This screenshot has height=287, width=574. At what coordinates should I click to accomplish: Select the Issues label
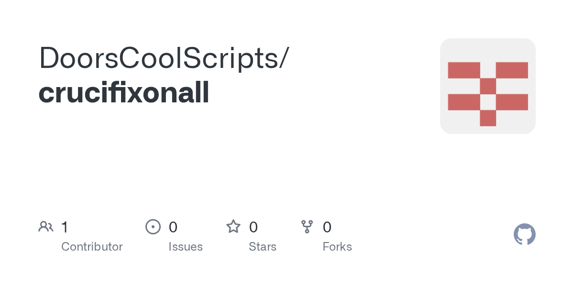point(186,247)
